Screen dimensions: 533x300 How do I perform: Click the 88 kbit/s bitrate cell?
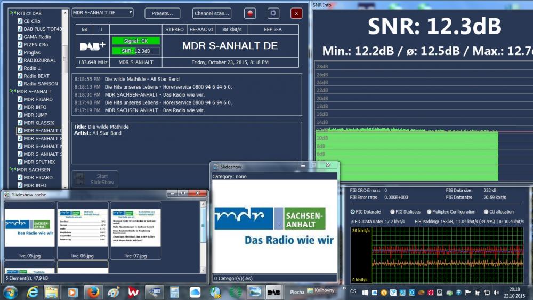point(232,29)
